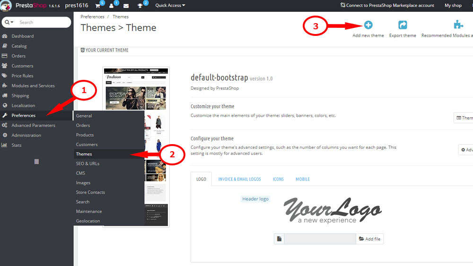Click the Stats bar chart icon
Screen dimensions: 473x266
pos(5,145)
